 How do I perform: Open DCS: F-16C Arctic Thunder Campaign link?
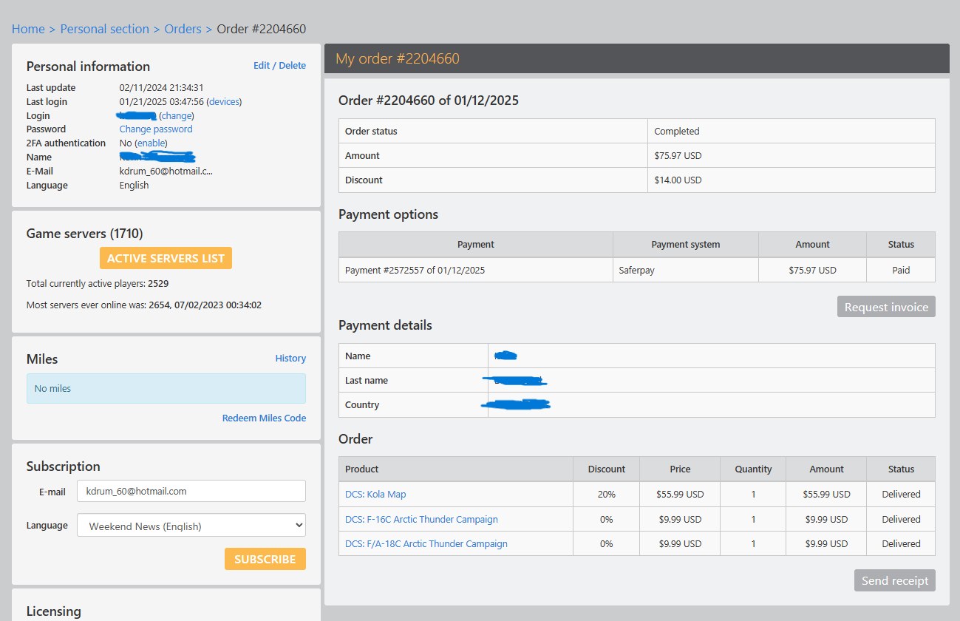[421, 519]
